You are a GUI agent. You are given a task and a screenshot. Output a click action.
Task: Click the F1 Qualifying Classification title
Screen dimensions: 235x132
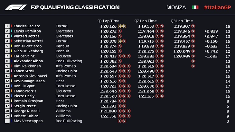pos(75,7)
